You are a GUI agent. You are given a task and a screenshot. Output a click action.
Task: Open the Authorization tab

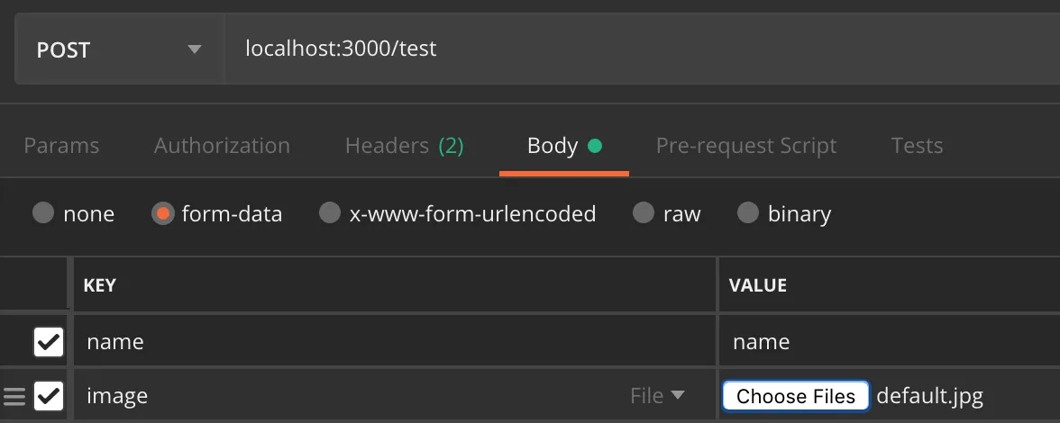tap(222, 146)
